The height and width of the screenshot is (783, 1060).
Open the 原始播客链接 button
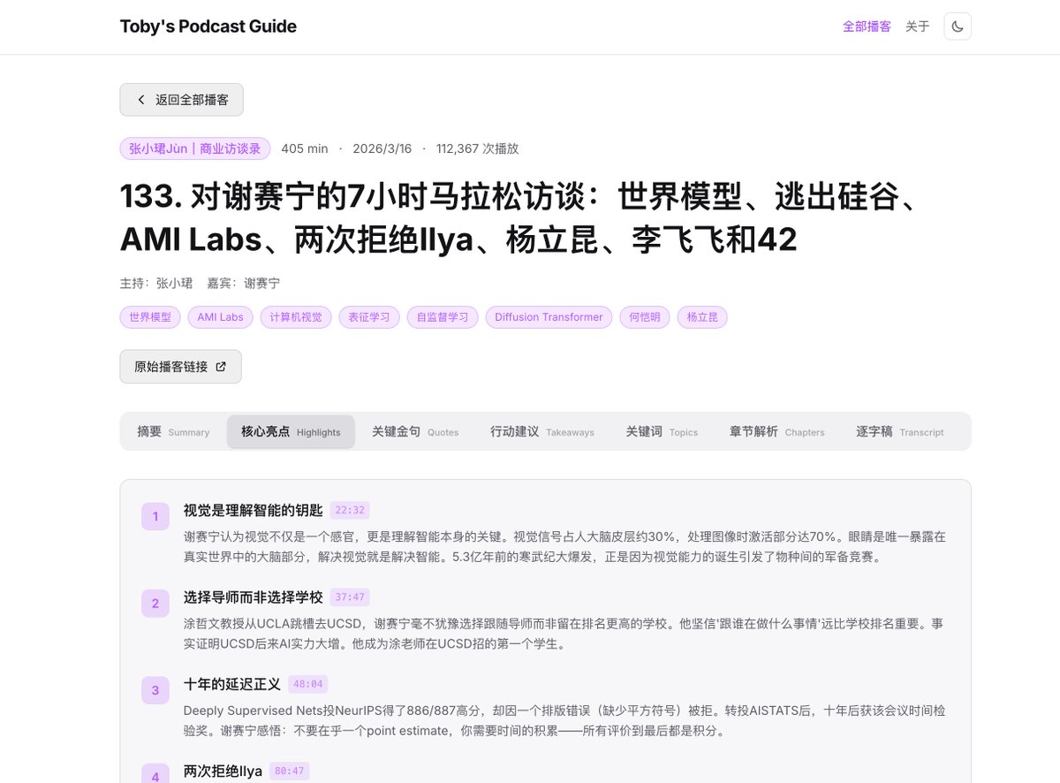(x=180, y=367)
